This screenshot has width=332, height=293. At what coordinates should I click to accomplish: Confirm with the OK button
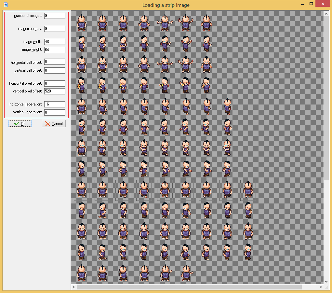20,124
